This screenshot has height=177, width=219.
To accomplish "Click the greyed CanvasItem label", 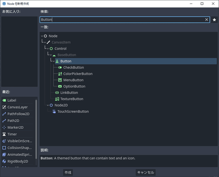I will click(61, 42).
